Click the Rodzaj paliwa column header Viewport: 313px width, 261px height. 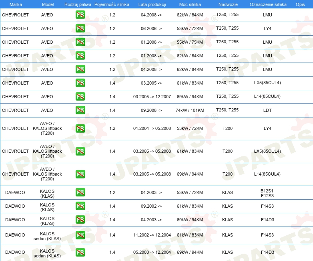click(x=78, y=4)
